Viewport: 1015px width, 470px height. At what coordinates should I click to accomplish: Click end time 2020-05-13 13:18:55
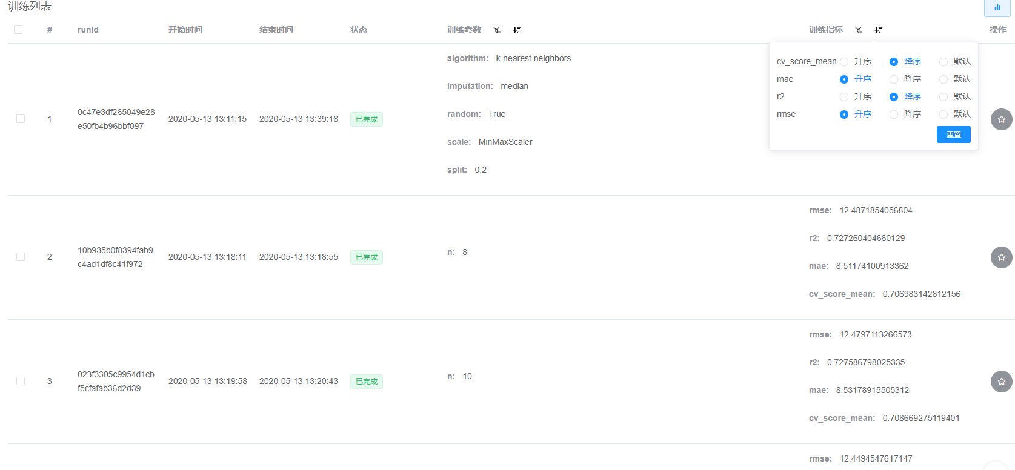(299, 257)
